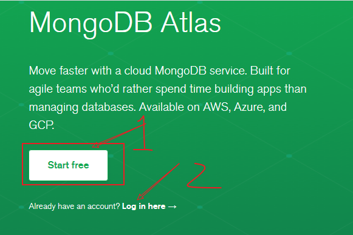This screenshot has width=353, height=235.
Task: Click the Already have an account? text
Action: [75, 207]
